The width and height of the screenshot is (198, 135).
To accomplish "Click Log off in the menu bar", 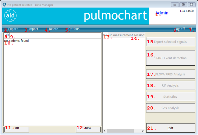I will click(180, 29).
